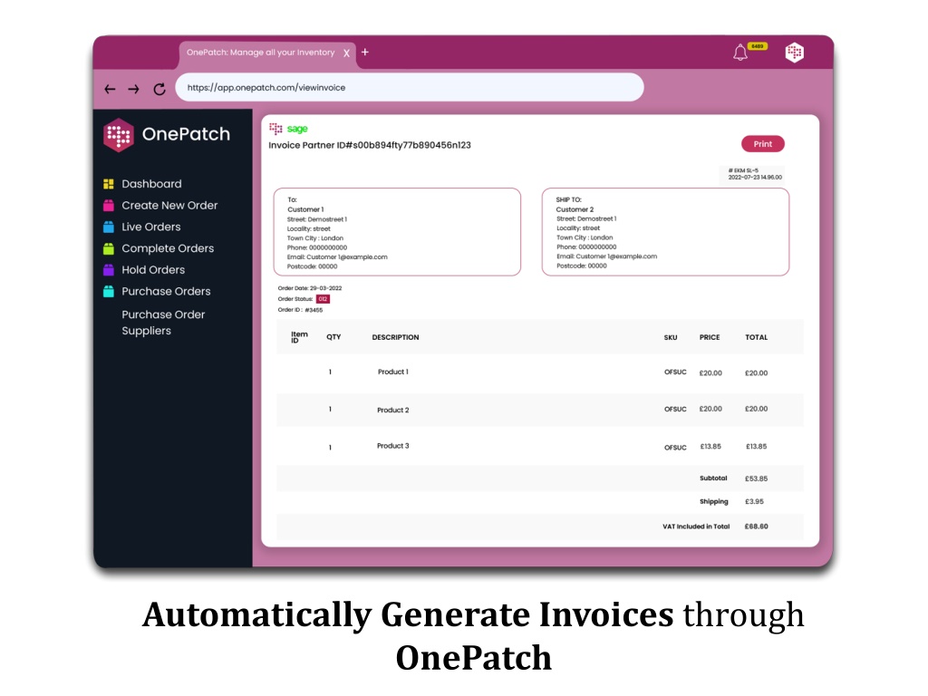Click the Item ID column header
Image resolution: width=928 pixels, height=696 pixels.
[x=299, y=337]
